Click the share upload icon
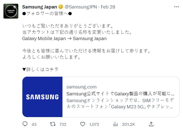The width and height of the screenshot is (183, 130). pyautogui.click(x=151, y=124)
